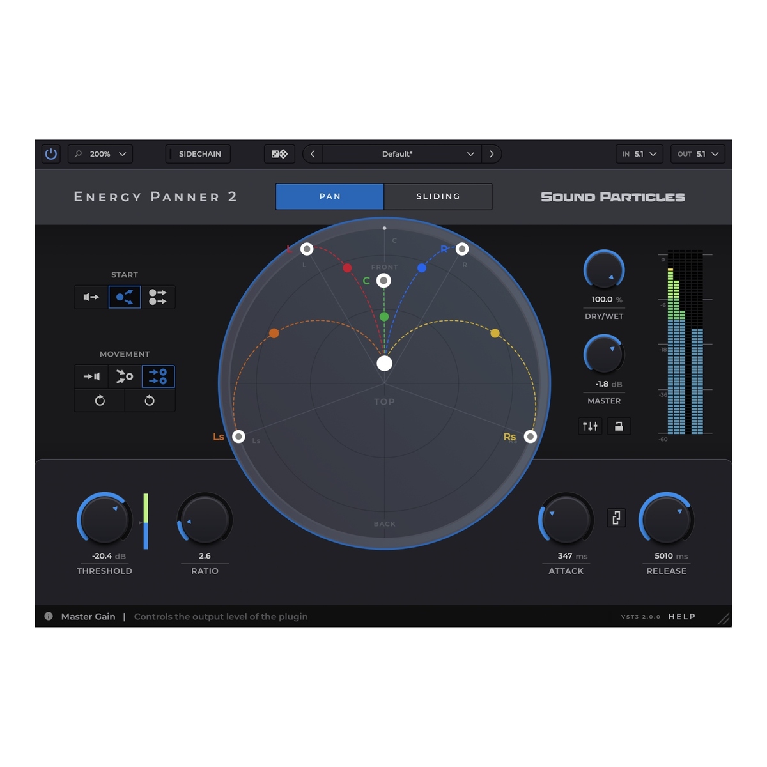This screenshot has height=767, width=767.
Task: Click the Rs speaker handle on the panner
Action: coord(530,437)
